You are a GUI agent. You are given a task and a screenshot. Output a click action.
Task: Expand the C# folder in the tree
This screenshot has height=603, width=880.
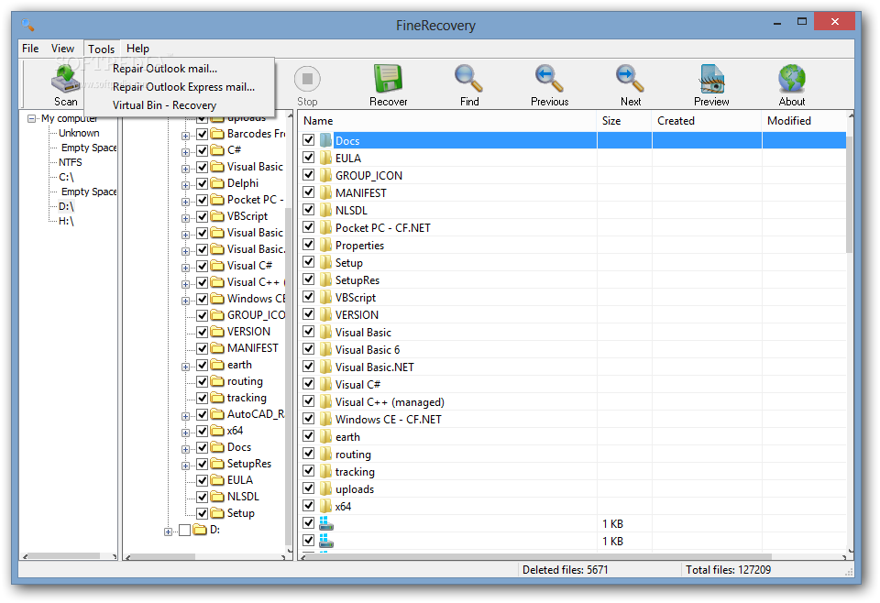[x=185, y=152]
